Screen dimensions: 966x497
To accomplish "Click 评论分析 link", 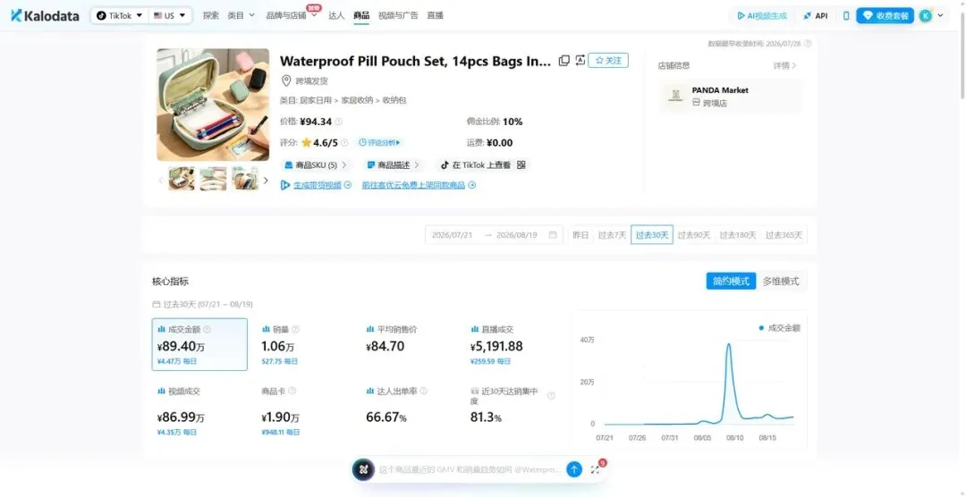I will (x=379, y=143).
